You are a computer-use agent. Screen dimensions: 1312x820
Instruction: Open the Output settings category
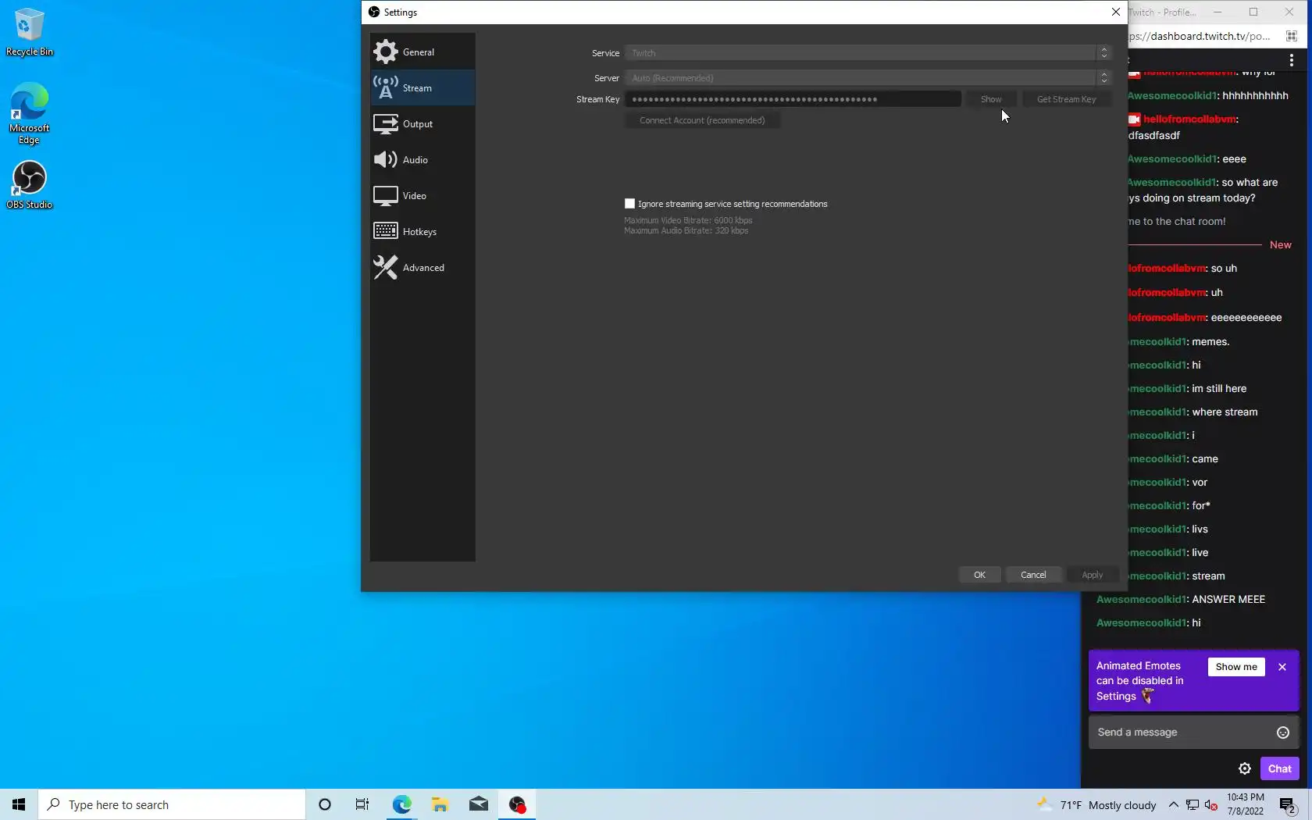click(422, 124)
